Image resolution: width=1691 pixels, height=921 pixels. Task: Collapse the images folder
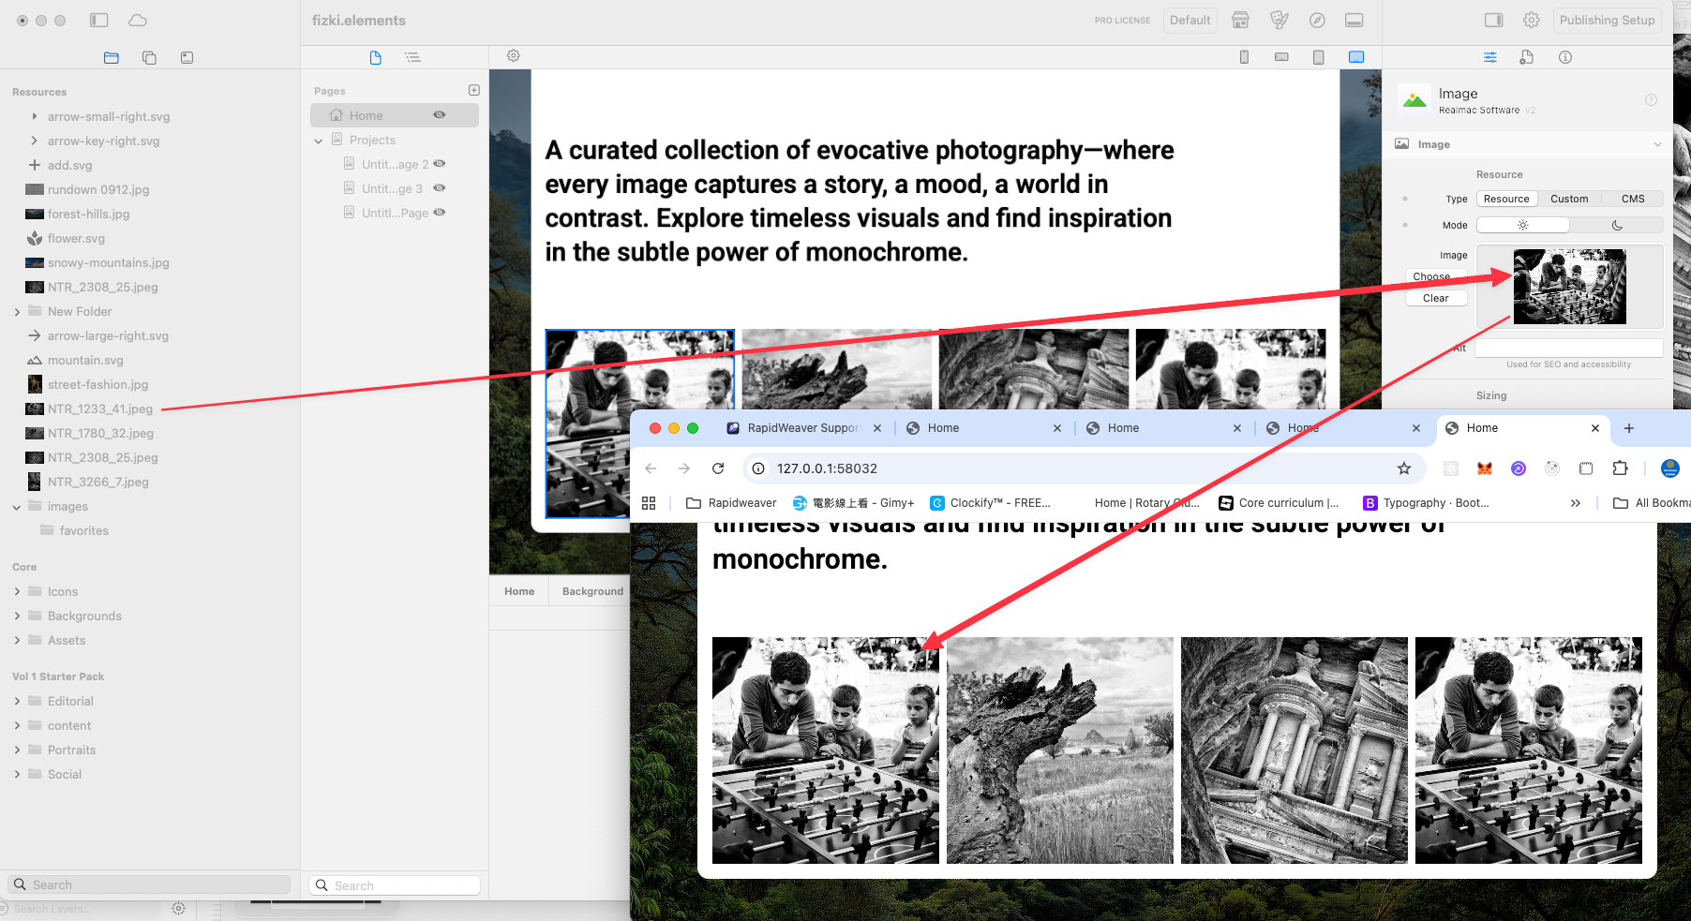click(17, 507)
